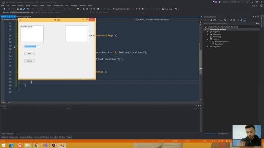Open the Window menu
The width and height of the screenshot is (264, 148).
tap(82, 5)
